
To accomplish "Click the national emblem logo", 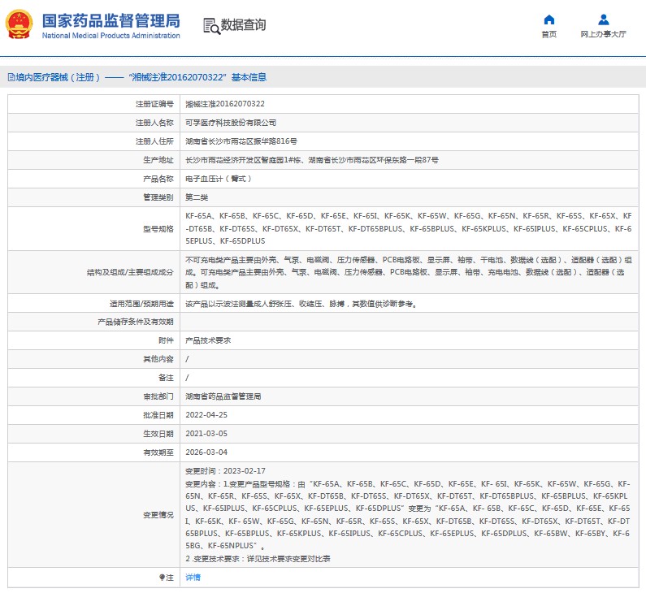I will point(20,25).
